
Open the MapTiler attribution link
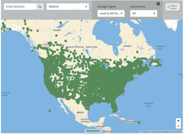(x=146, y=132)
